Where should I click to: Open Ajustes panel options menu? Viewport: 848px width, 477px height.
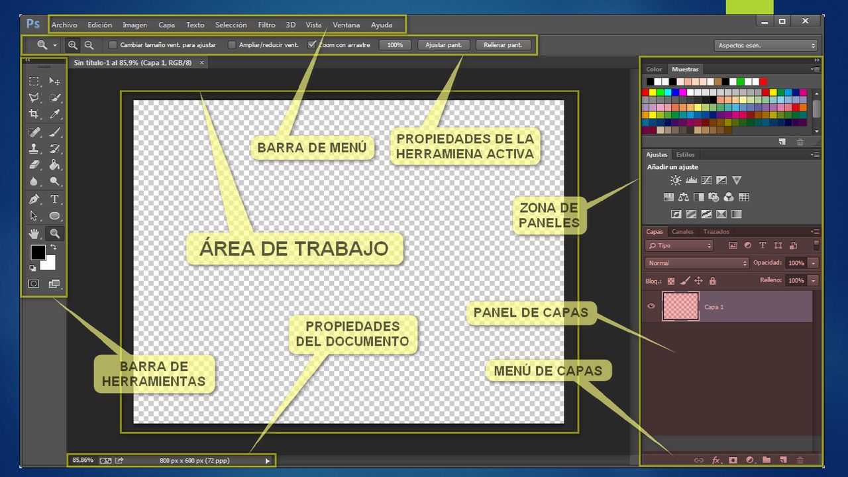click(x=816, y=154)
